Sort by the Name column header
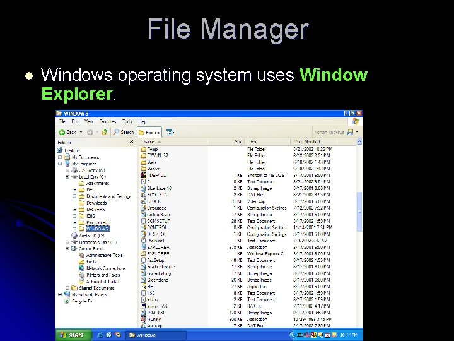 coord(175,142)
